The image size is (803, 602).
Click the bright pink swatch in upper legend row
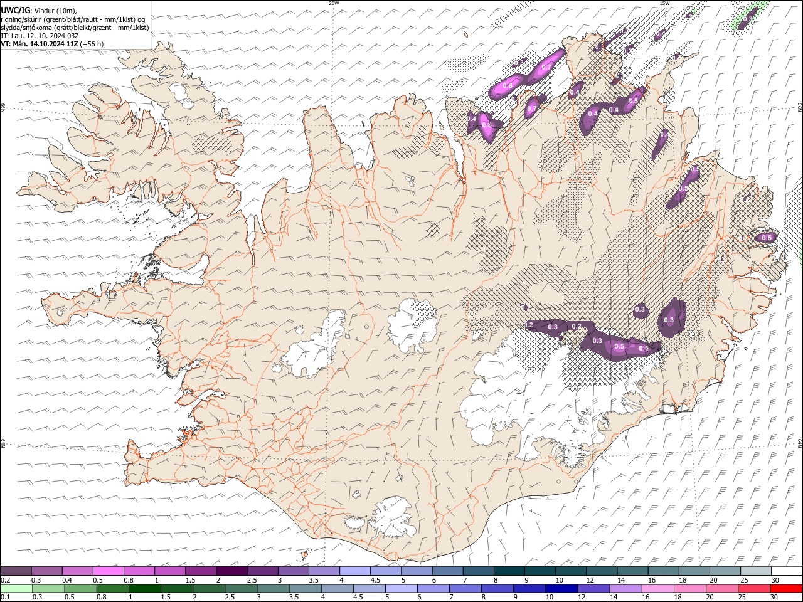pyautogui.click(x=109, y=571)
